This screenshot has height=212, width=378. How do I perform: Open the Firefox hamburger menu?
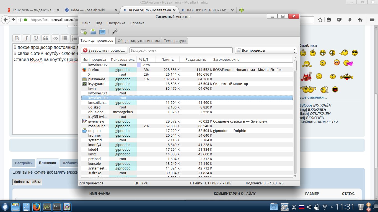coord(371,20)
